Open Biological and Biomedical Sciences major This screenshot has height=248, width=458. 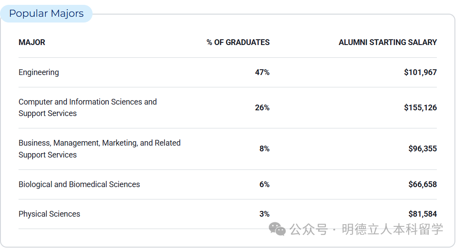[79, 184]
